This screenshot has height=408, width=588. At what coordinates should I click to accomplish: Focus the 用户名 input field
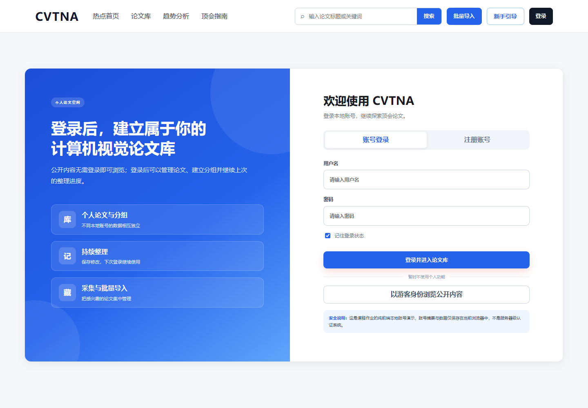click(426, 180)
